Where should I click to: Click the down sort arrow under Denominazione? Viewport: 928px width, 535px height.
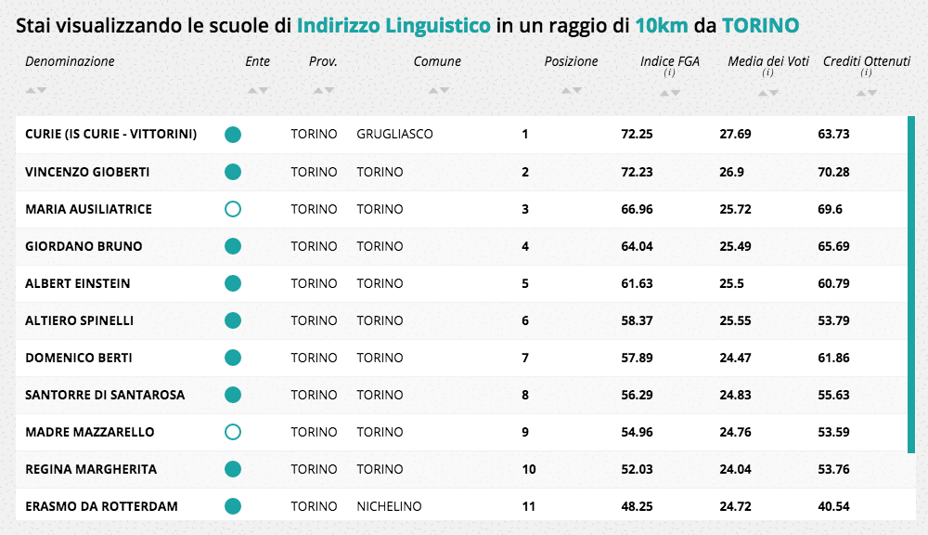(x=42, y=90)
